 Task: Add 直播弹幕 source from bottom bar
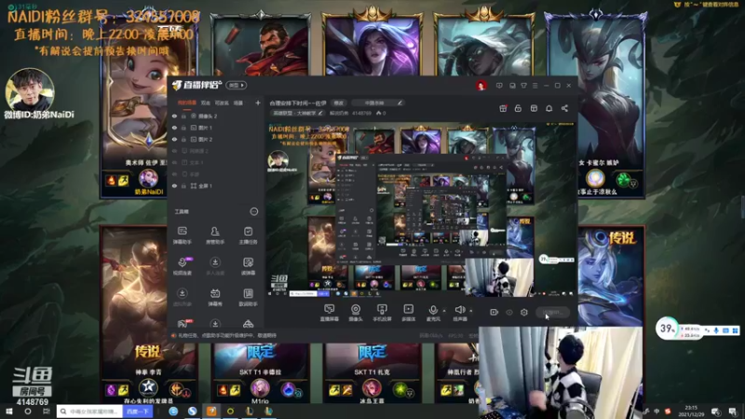(x=329, y=313)
